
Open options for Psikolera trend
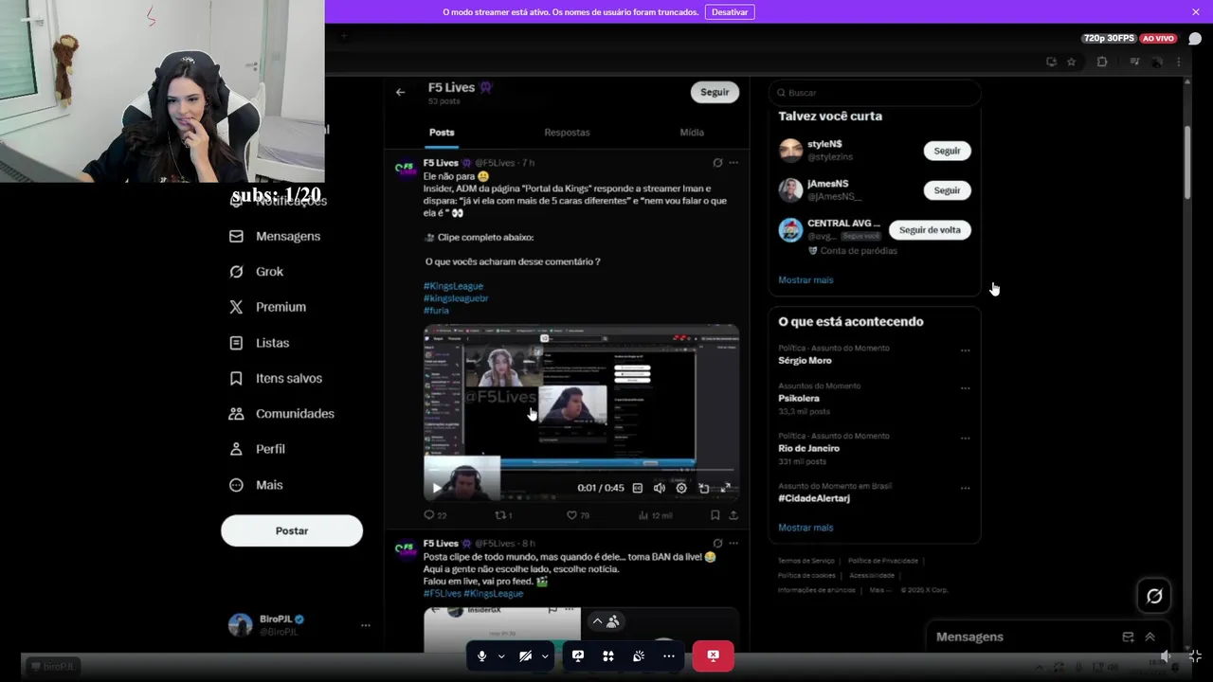(x=965, y=388)
